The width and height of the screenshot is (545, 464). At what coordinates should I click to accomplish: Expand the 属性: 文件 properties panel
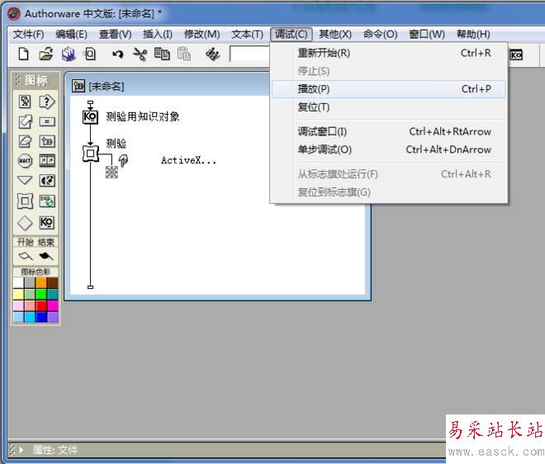[x=21, y=450]
